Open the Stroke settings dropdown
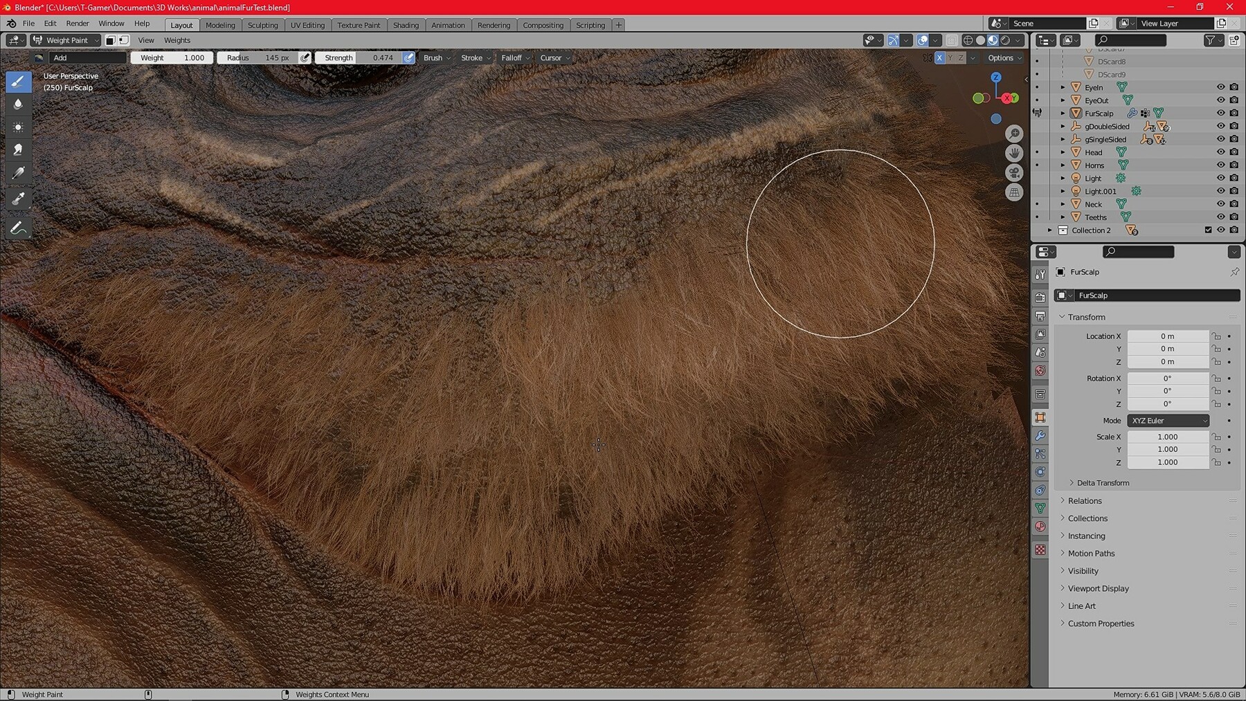 (476, 58)
